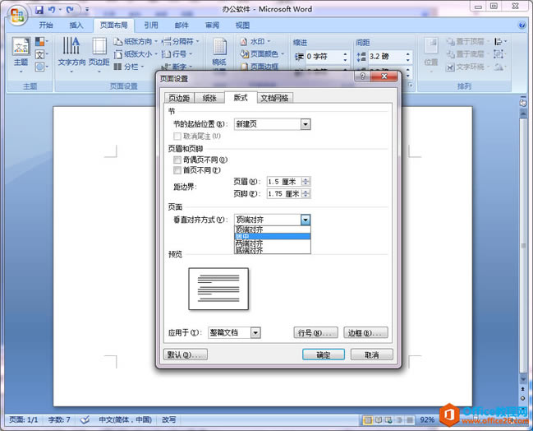
Task: Toggle 奇偶页不同 checkbox
Action: tap(177, 160)
